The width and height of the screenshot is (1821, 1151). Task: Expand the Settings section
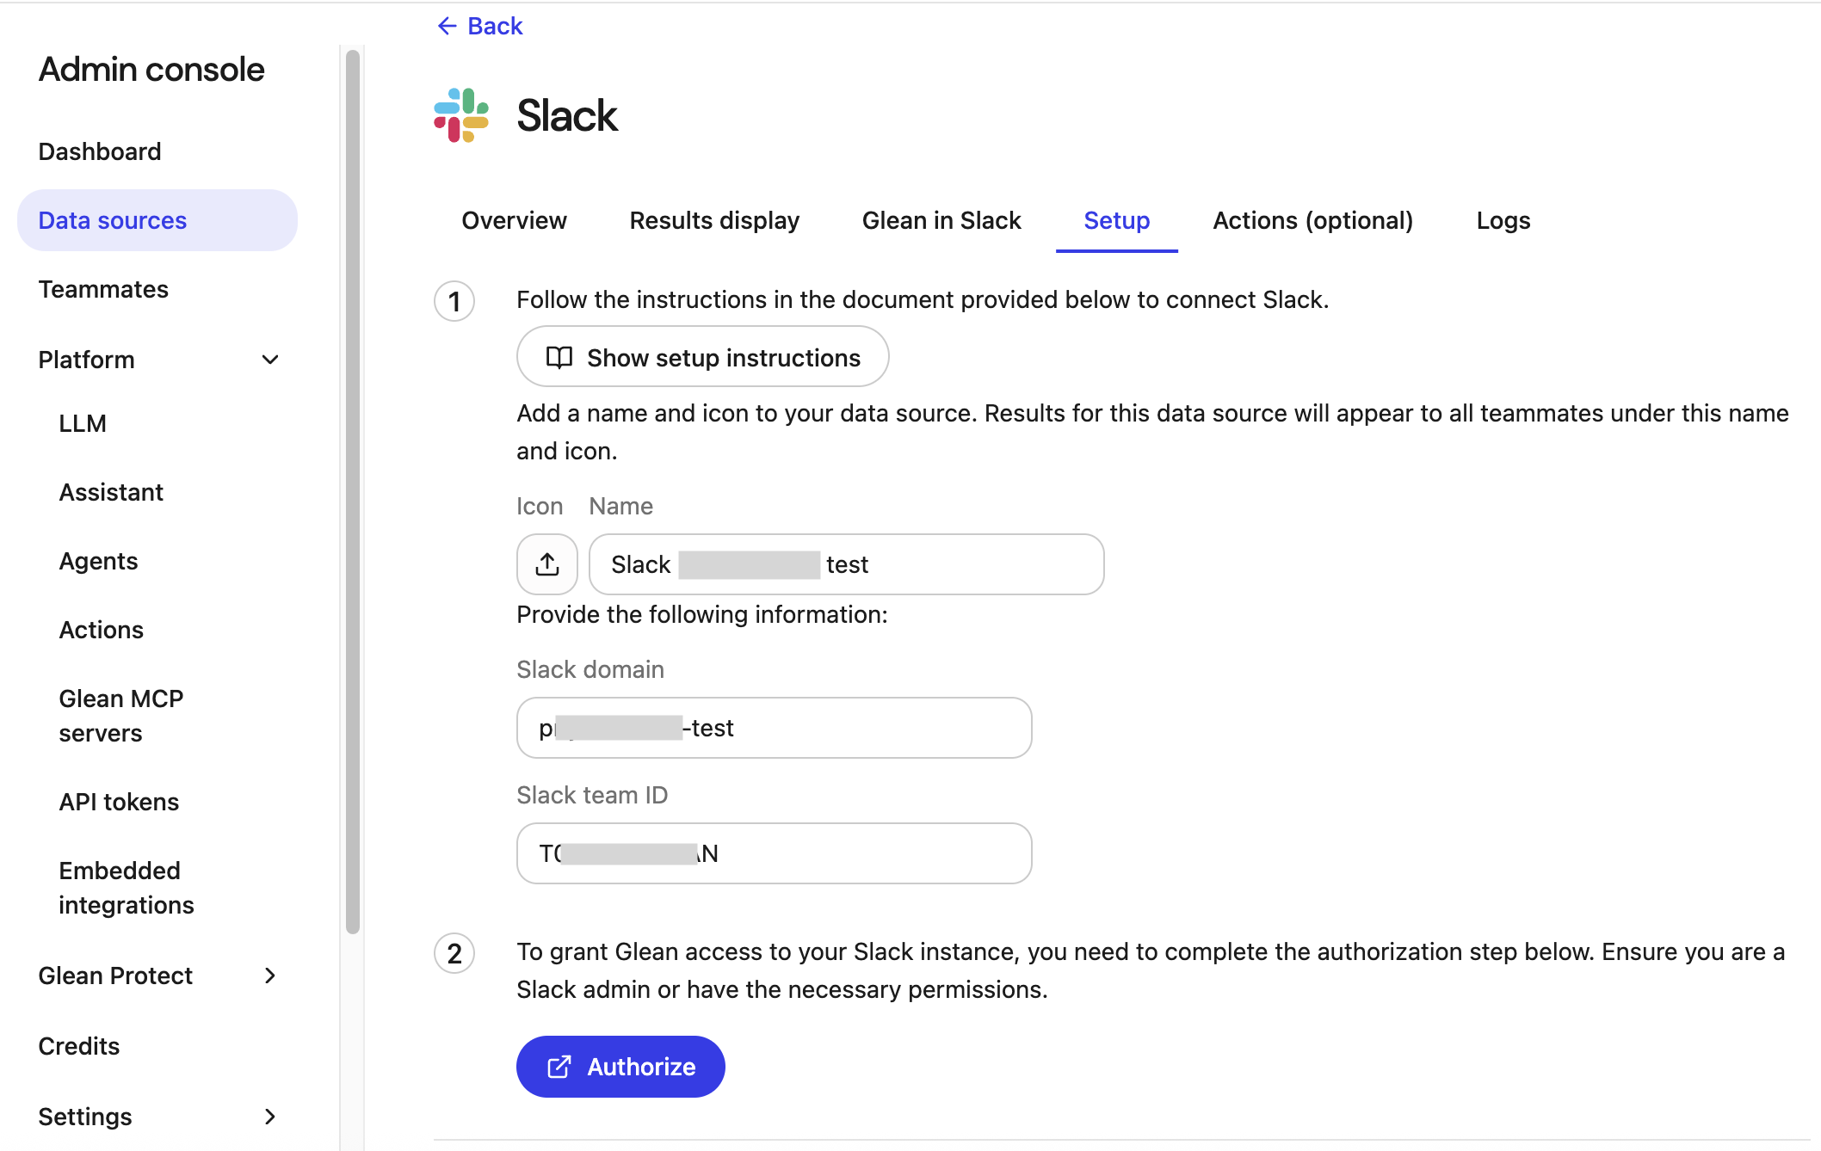269,1116
